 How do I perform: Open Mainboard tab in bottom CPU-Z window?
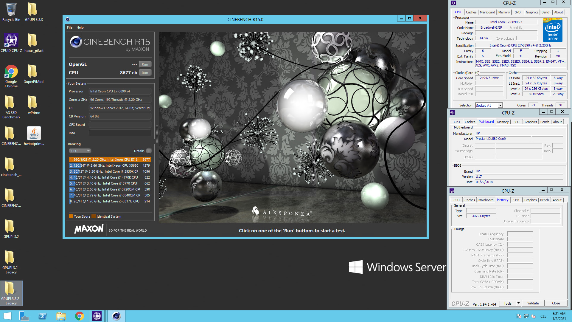coord(486,200)
